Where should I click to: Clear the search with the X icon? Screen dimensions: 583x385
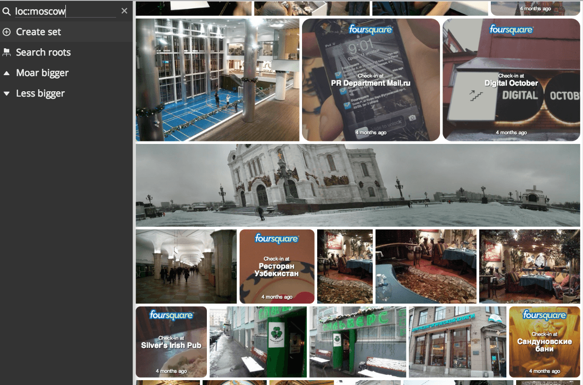click(x=124, y=11)
